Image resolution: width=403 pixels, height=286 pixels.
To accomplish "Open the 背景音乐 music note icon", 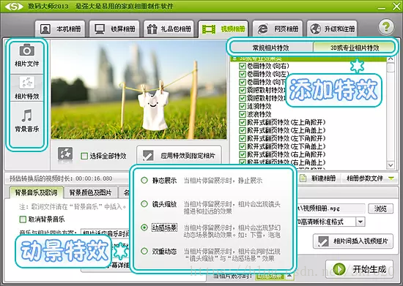I will 26,116.
